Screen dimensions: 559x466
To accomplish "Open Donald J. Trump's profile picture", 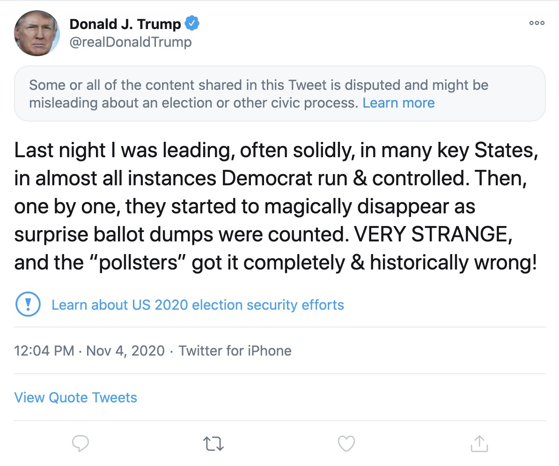I will pyautogui.click(x=37, y=33).
